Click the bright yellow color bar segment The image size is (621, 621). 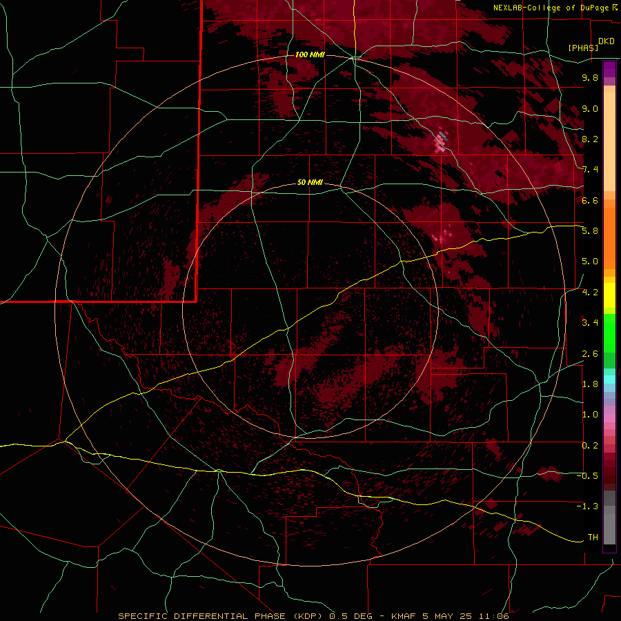(609, 295)
